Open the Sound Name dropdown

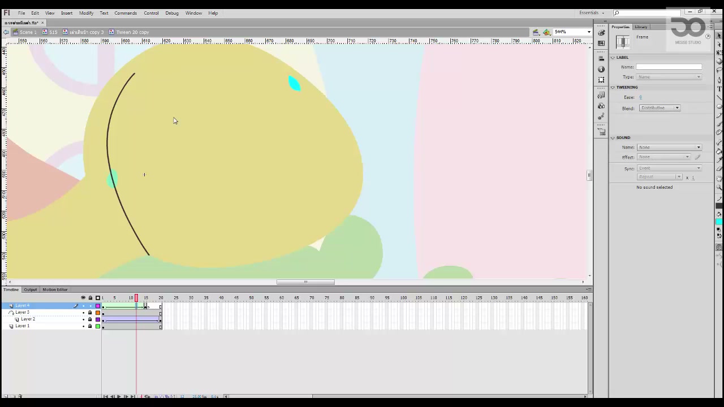pos(669,148)
